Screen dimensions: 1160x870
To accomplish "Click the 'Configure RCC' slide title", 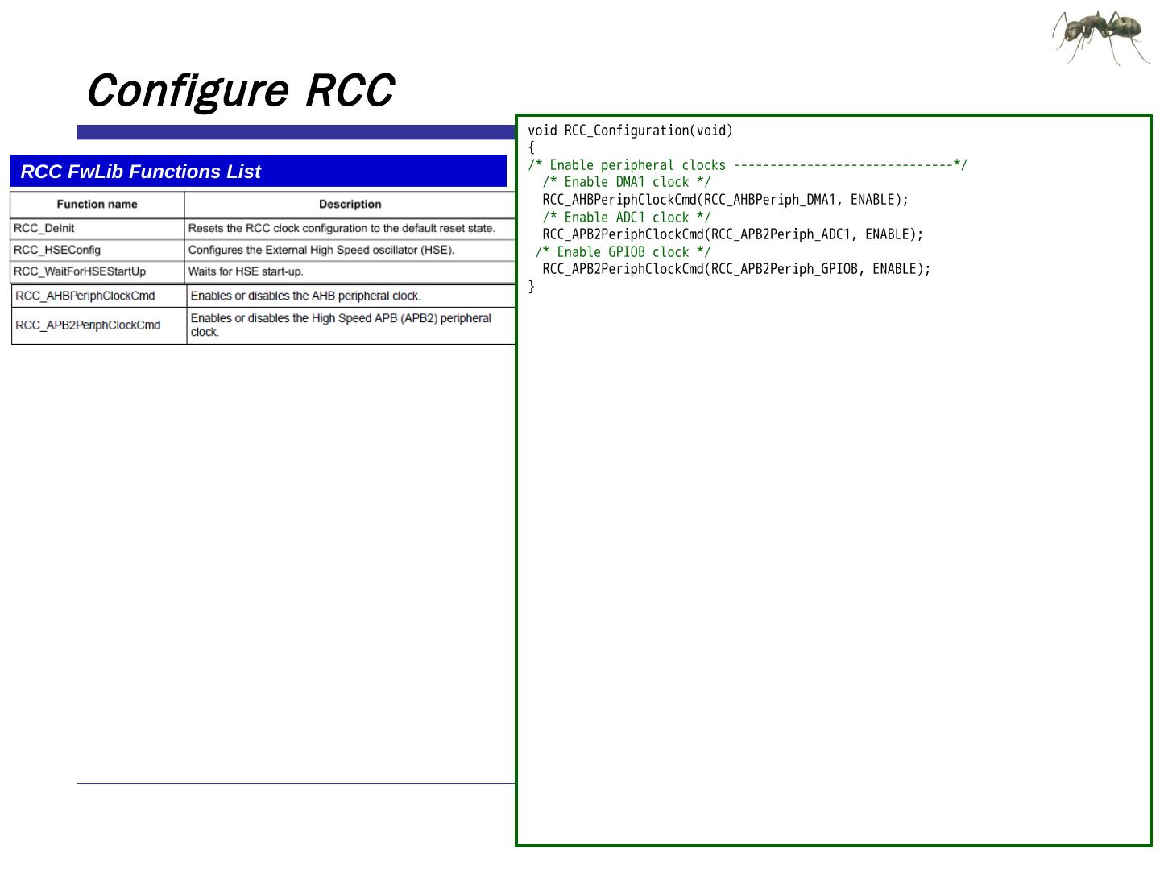I will pyautogui.click(x=239, y=90).
